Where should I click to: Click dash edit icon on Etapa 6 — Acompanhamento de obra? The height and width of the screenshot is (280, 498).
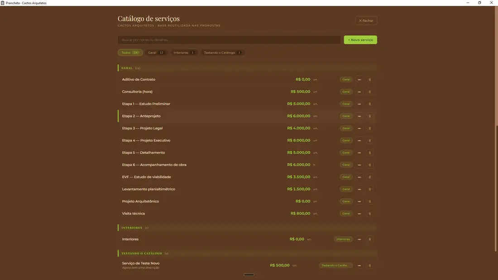tap(359, 165)
